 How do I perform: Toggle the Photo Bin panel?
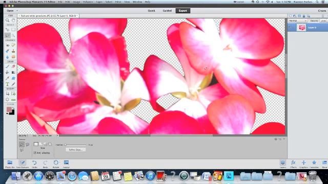click(10, 164)
